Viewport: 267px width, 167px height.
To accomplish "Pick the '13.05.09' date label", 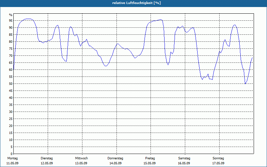I will tap(81, 163).
